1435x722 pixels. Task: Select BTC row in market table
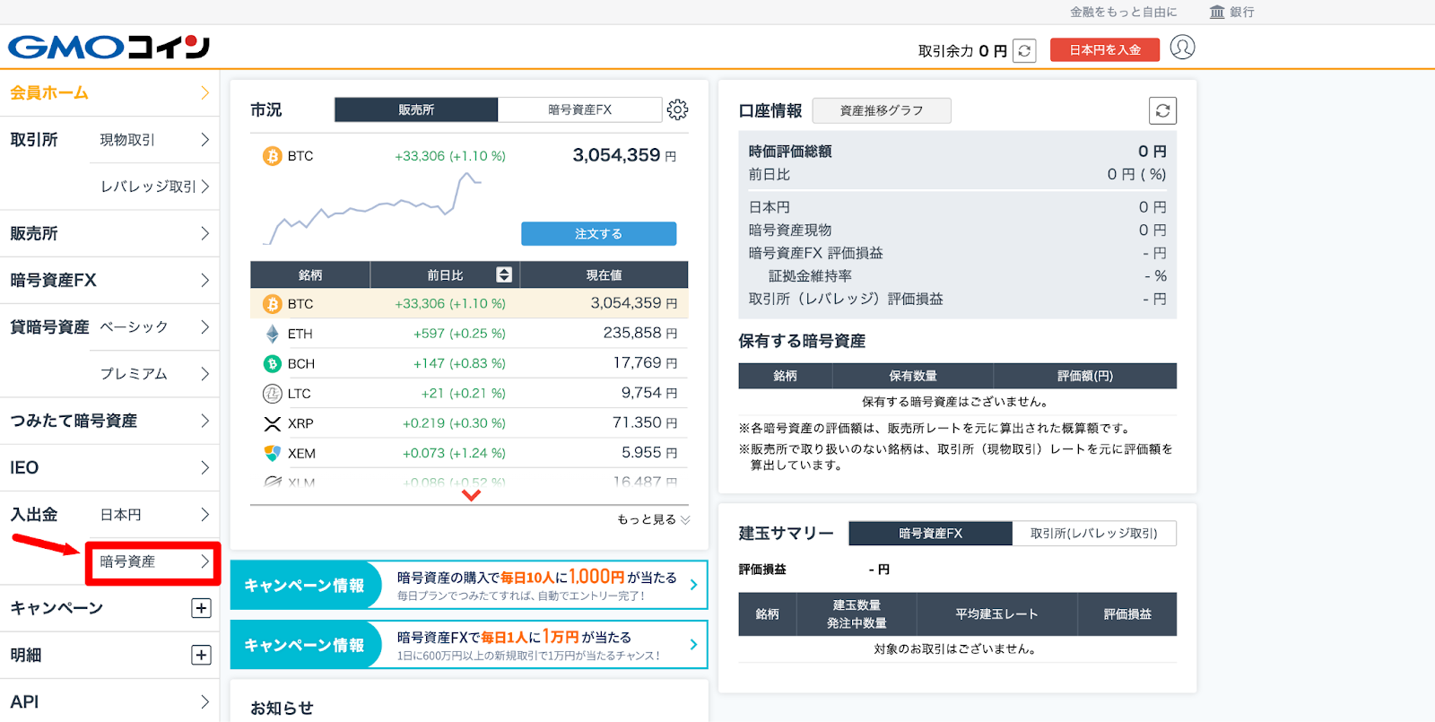tap(469, 304)
